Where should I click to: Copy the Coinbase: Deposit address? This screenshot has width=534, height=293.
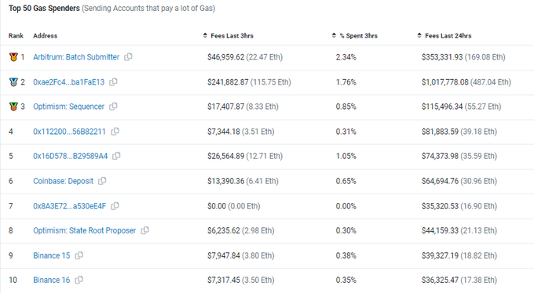pyautogui.click(x=102, y=181)
